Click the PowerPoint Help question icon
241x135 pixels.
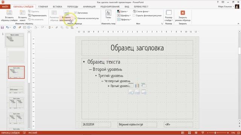[x=218, y=2]
